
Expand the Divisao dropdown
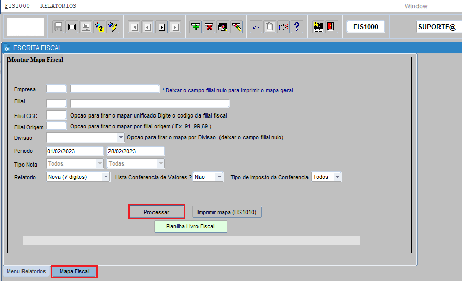click(x=121, y=137)
